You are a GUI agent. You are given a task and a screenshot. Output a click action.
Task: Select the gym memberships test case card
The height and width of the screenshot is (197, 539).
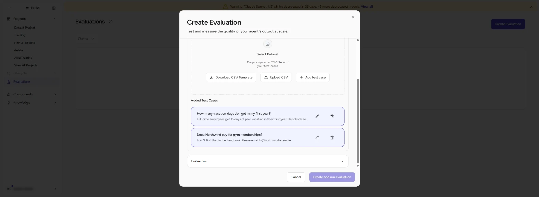pyautogui.click(x=267, y=138)
